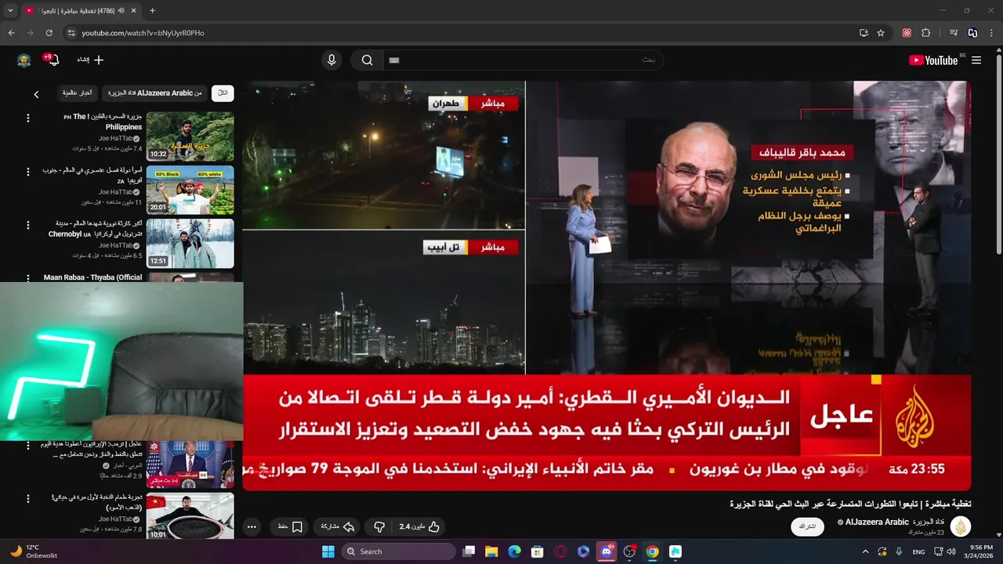Open the Philippines video thumbnail (10:32)
The width and height of the screenshot is (1003, 564).
[x=190, y=136]
